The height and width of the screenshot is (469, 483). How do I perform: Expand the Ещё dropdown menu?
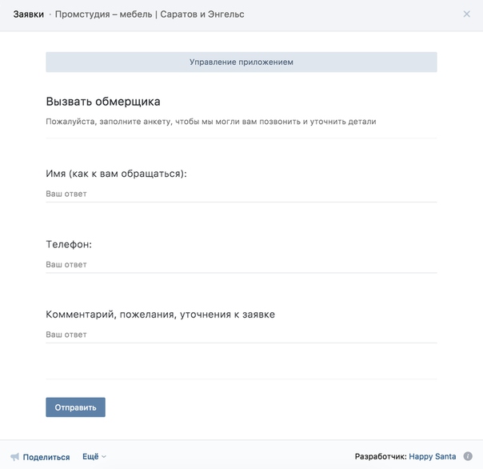click(94, 456)
